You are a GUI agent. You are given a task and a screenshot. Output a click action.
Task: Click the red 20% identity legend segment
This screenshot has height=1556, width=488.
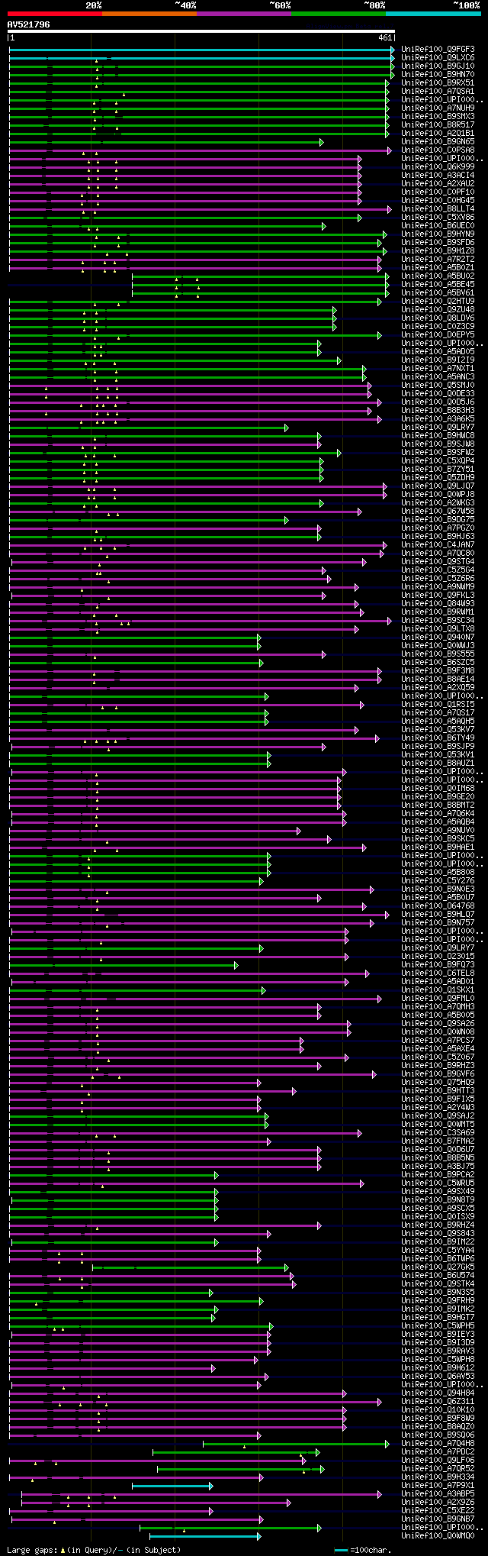(54, 14)
